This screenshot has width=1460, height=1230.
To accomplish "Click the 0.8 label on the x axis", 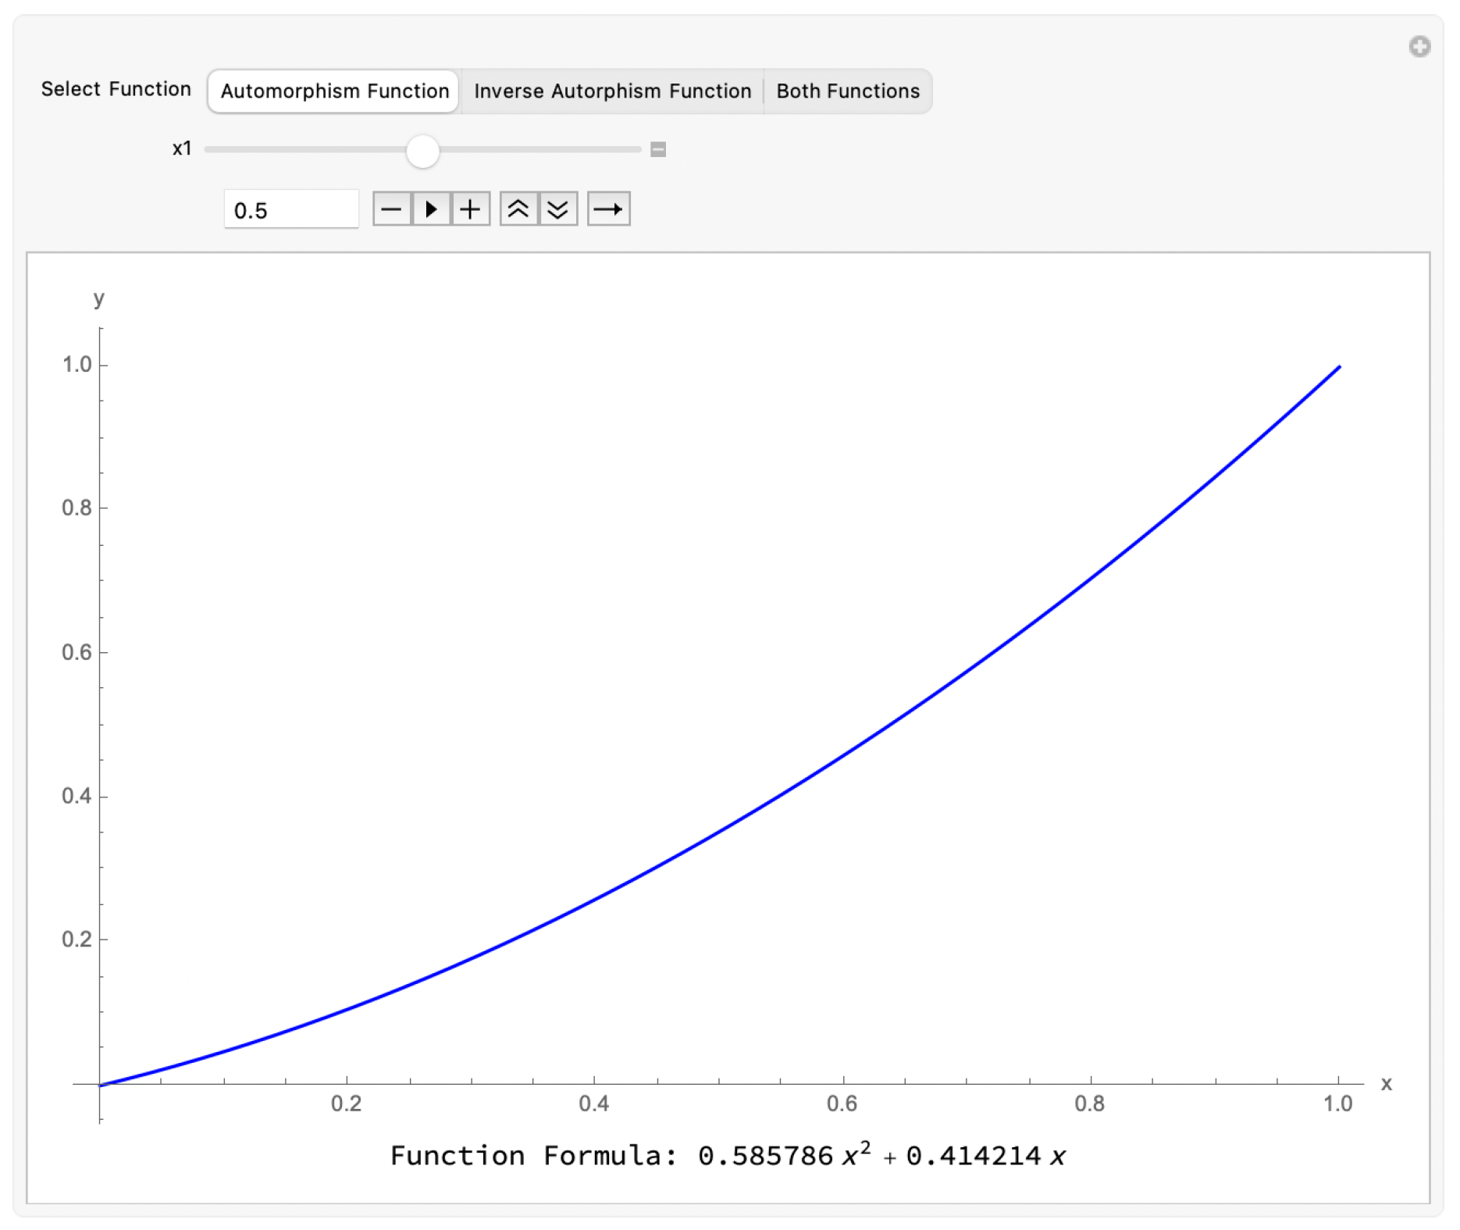I will click(1089, 1103).
